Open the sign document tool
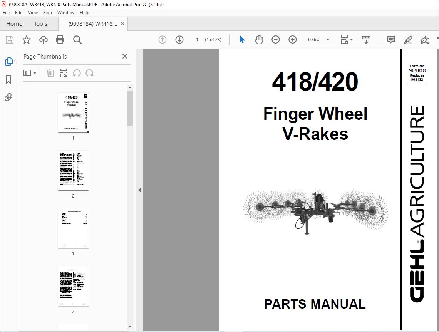The image size is (439, 332). tap(425, 40)
